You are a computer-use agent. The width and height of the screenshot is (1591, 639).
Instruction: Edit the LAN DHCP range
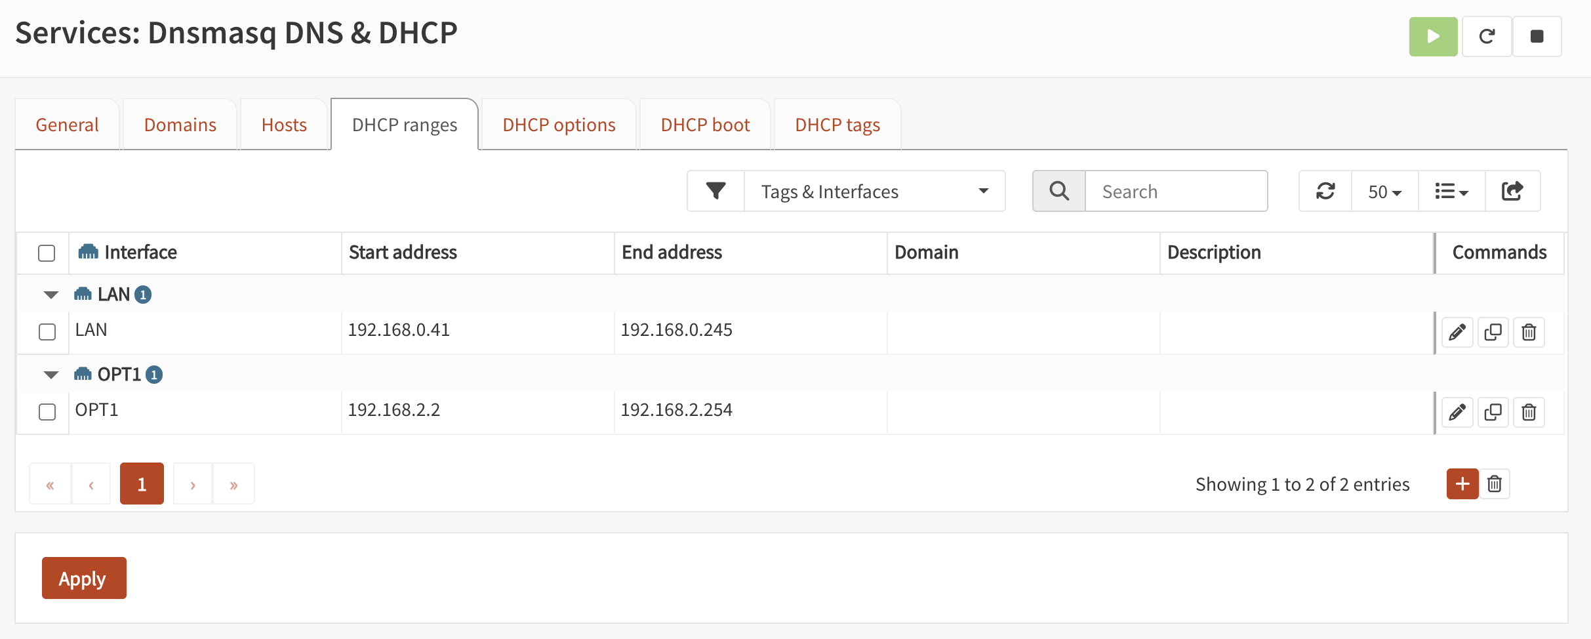pyautogui.click(x=1457, y=333)
